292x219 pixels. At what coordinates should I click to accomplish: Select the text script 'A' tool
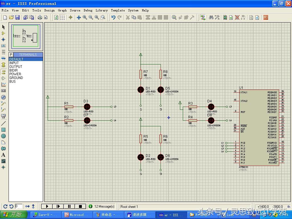pyautogui.click(x=3, y=155)
